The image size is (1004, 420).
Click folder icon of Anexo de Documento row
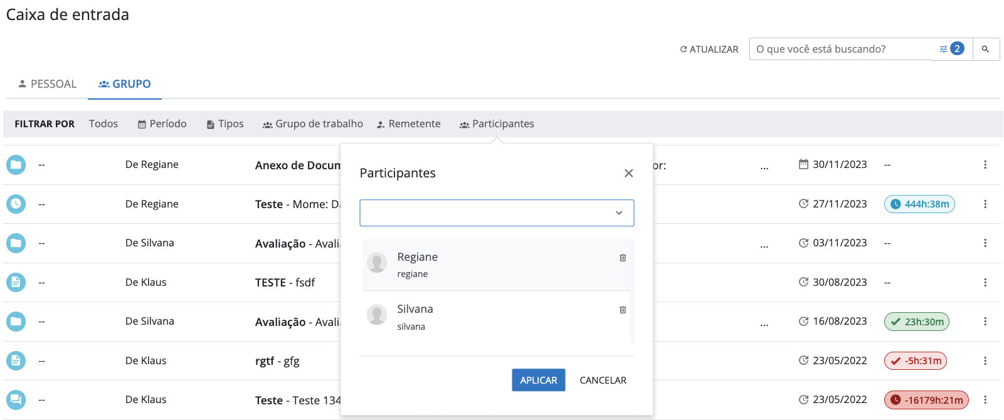point(16,165)
